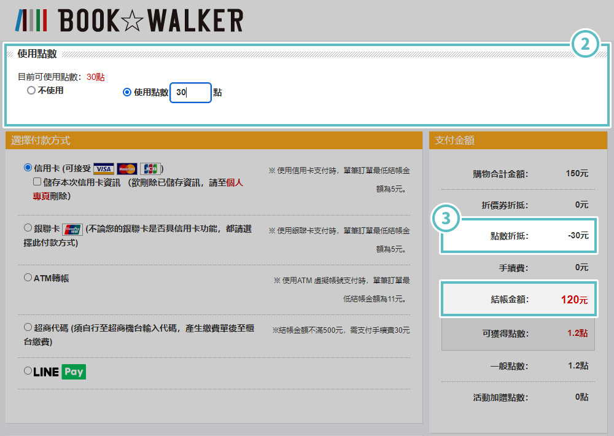
Task: Select ATM轉帳 payment option
Action: coord(28,278)
